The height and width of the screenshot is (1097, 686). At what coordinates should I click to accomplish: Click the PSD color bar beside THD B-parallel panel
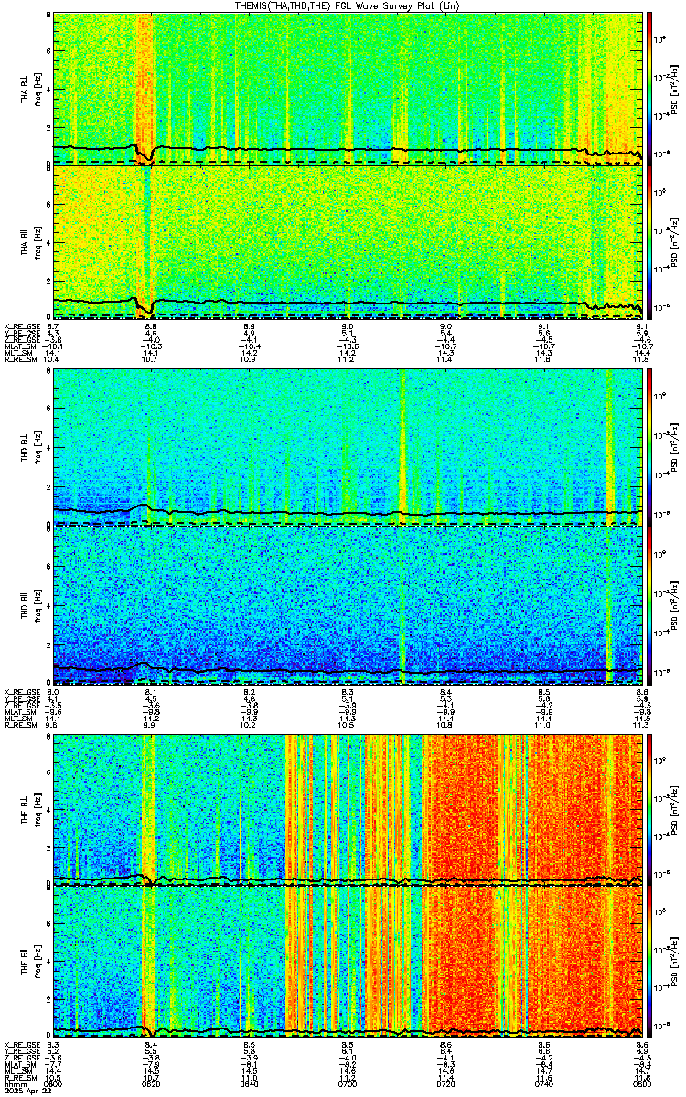pyautogui.click(x=650, y=604)
